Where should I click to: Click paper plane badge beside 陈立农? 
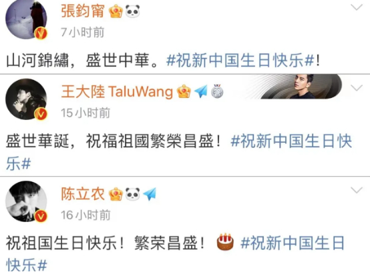150,194
